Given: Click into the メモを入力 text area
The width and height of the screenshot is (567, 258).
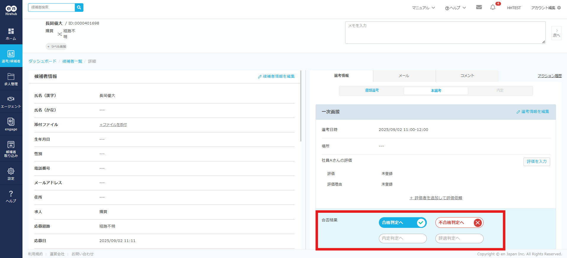Looking at the screenshot, I should tap(445, 33).
